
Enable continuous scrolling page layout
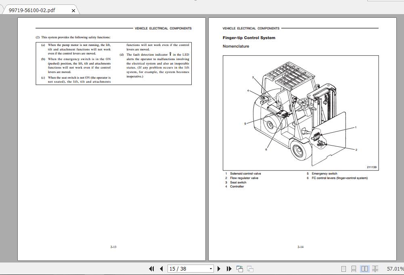(354, 268)
